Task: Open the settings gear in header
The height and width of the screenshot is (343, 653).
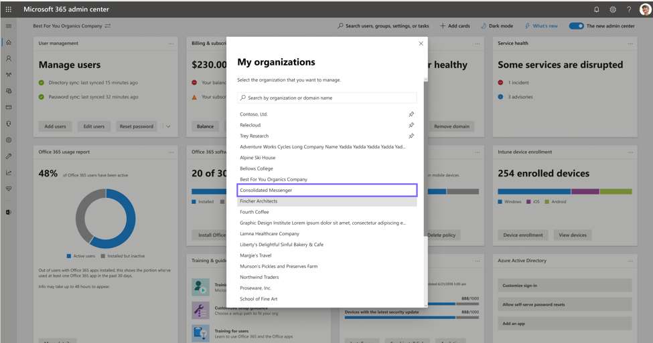Action: [613, 9]
